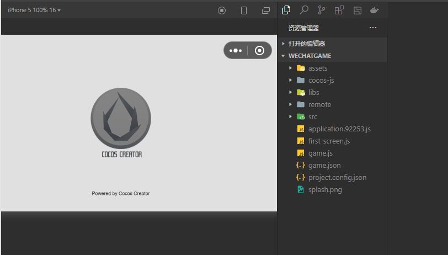The width and height of the screenshot is (448, 255).
Task: Click the braces icon of project.config.json
Action: point(301,178)
